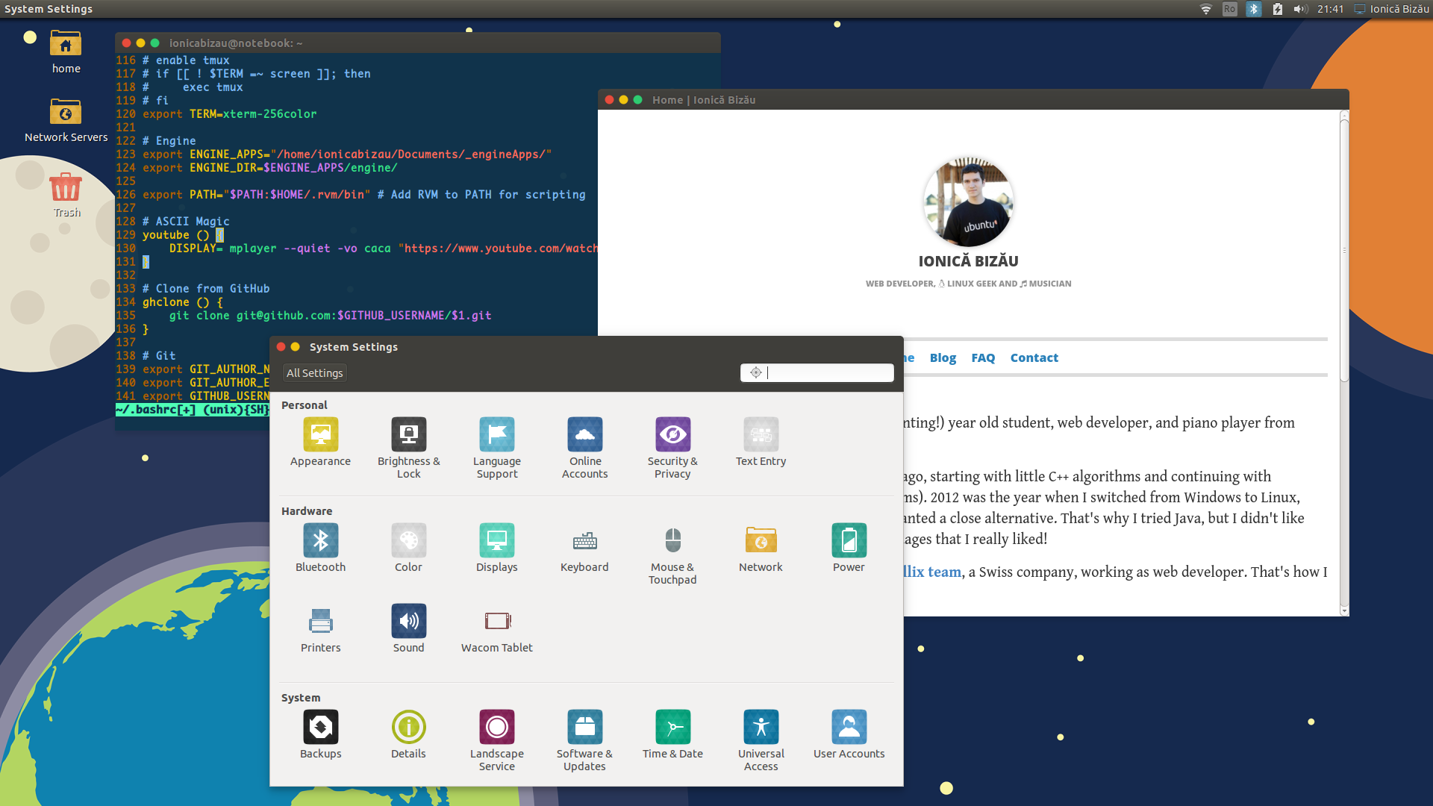The image size is (1433, 806).
Task: Open the FAQ navigation link
Action: click(x=983, y=358)
